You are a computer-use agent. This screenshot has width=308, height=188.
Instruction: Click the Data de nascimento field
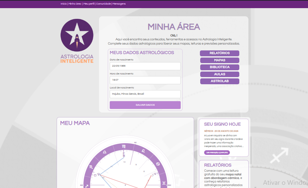[145, 66]
